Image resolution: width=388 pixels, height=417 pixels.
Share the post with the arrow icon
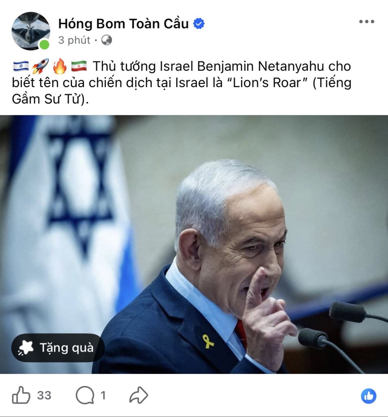(138, 395)
